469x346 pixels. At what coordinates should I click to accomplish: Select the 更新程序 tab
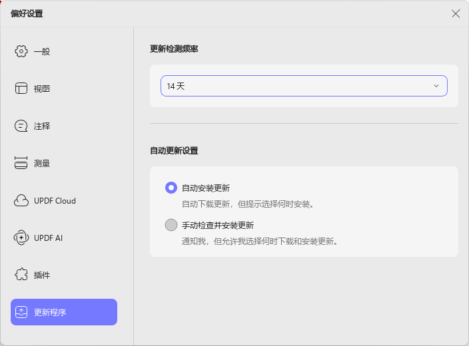point(64,312)
